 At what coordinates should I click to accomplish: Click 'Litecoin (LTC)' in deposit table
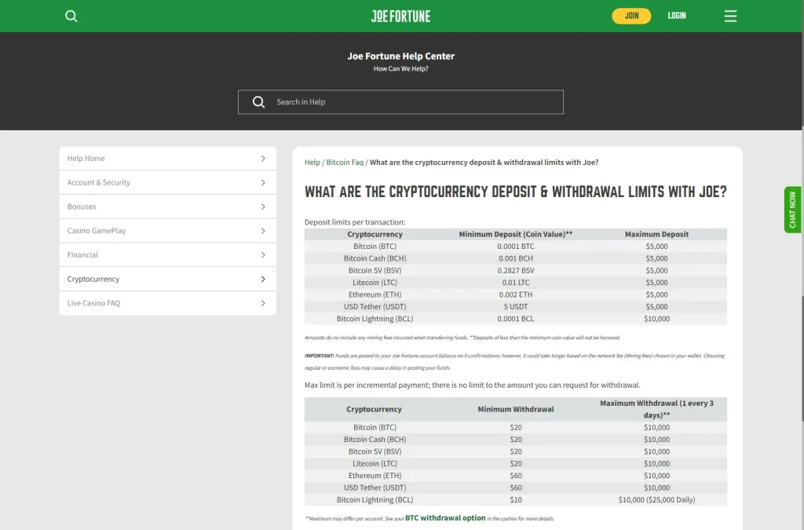pyautogui.click(x=375, y=283)
